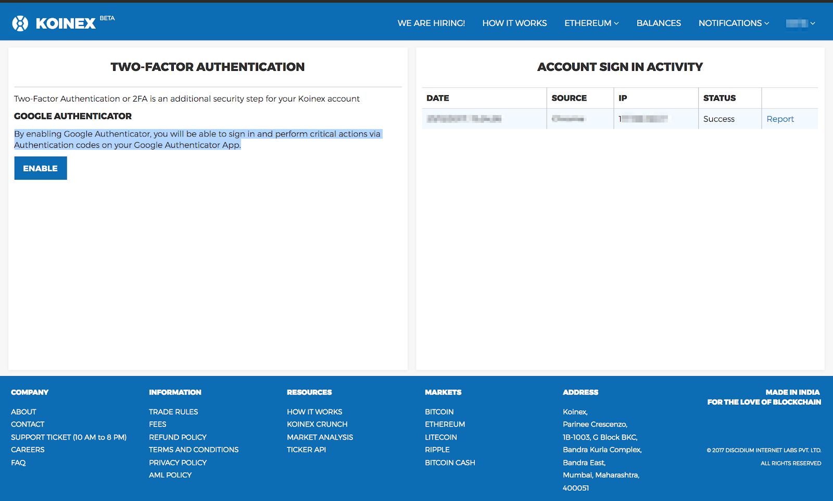View the PRIVACY POLICY link
Viewport: 833px width, 501px height.
[x=178, y=463]
